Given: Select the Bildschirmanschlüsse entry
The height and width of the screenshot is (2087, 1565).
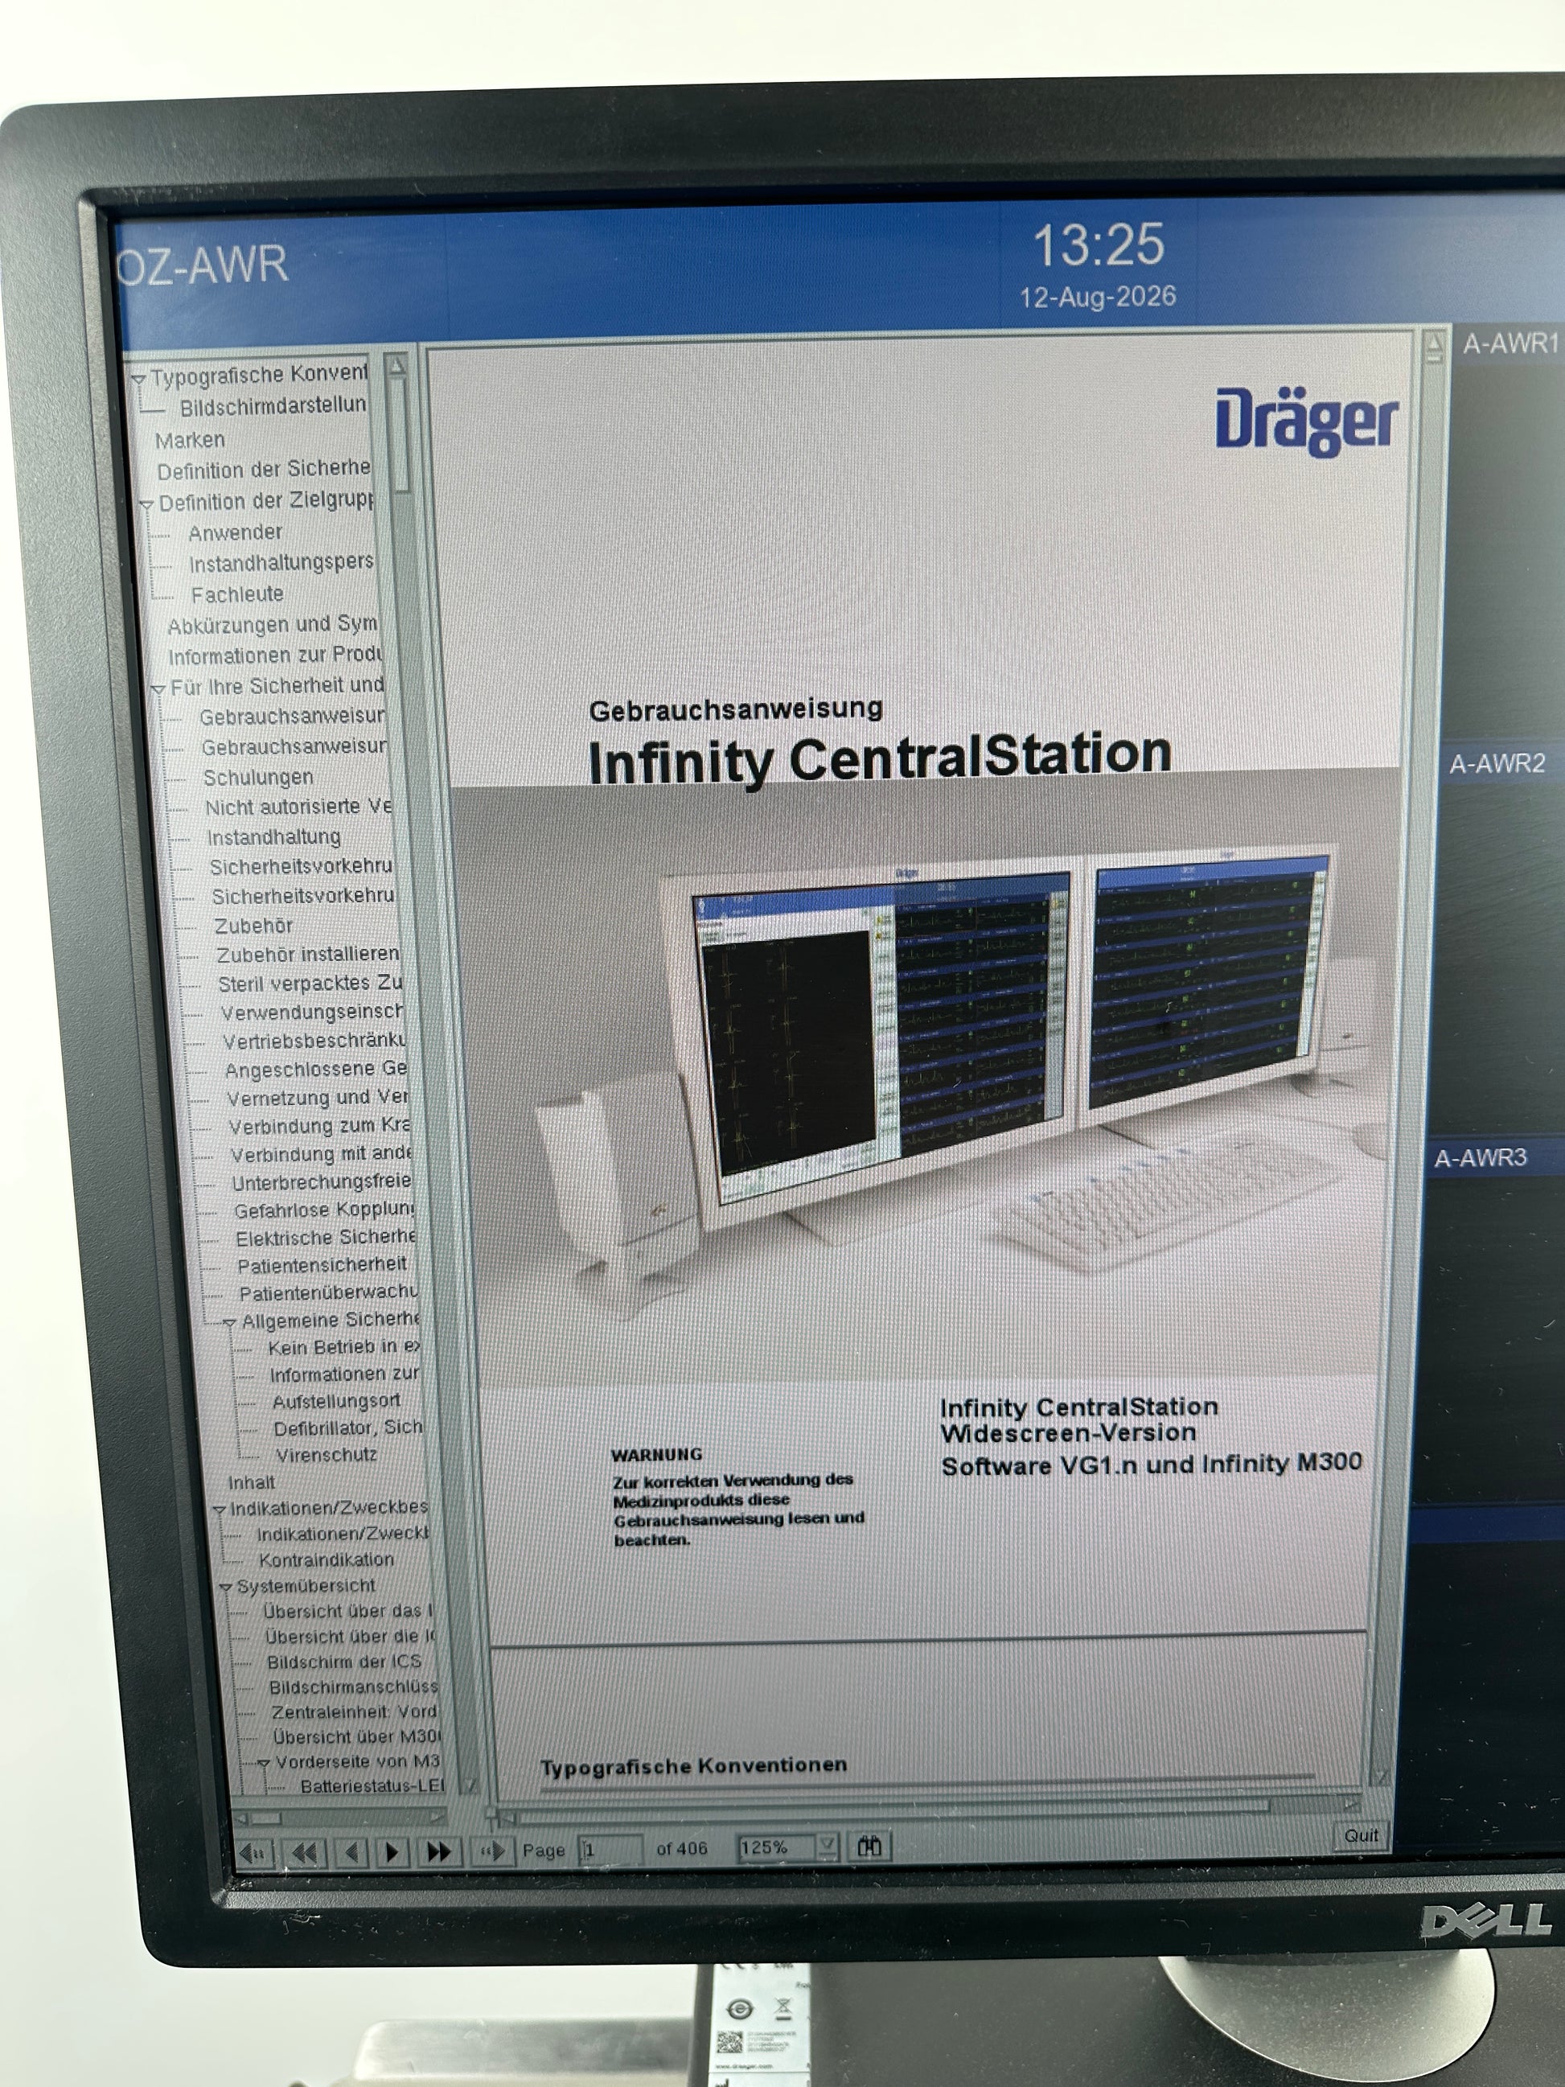Looking at the screenshot, I should pos(354,1687).
